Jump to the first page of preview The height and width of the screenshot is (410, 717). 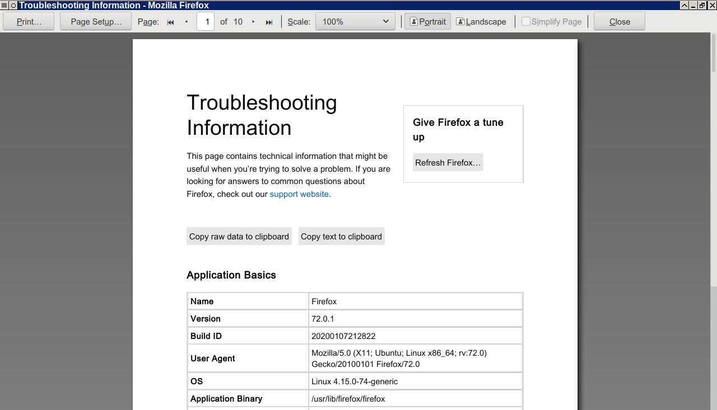click(x=171, y=22)
